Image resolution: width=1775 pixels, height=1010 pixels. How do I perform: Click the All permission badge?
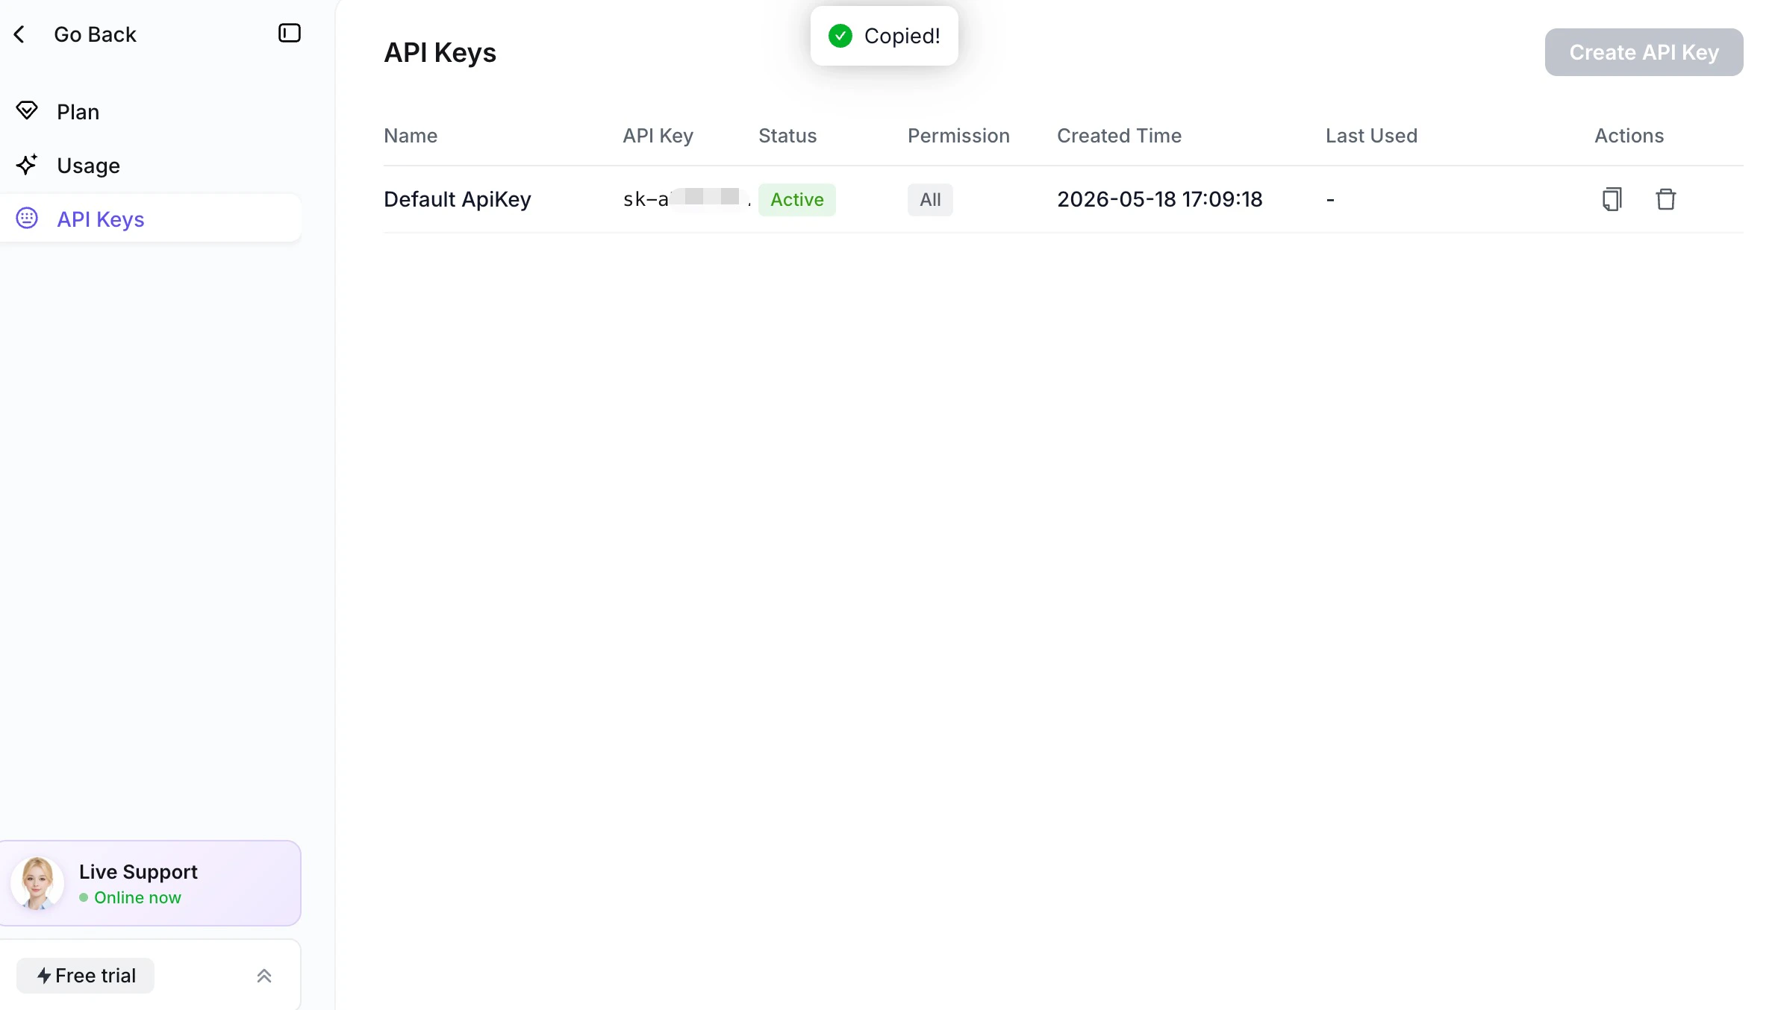[930, 200]
